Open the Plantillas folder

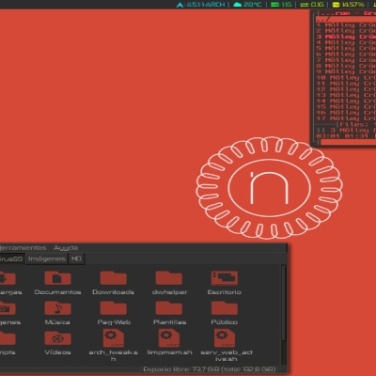point(169,313)
